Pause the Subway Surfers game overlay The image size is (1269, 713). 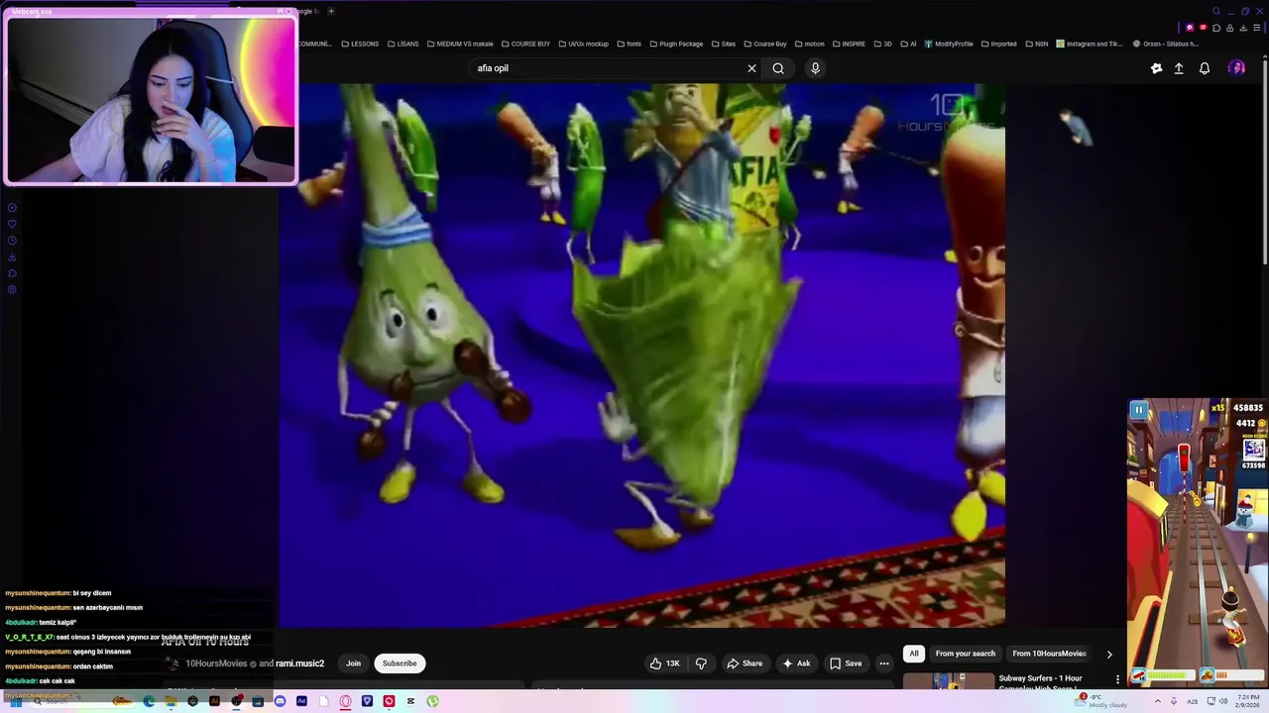[x=1139, y=410]
